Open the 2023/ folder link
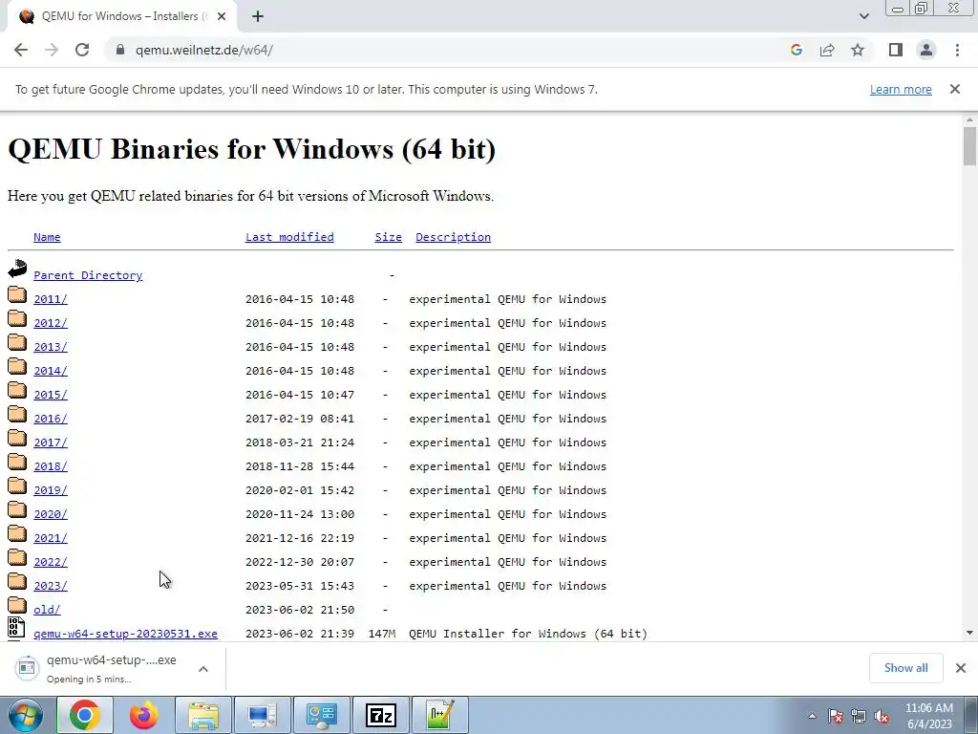The width and height of the screenshot is (978, 734). (51, 586)
